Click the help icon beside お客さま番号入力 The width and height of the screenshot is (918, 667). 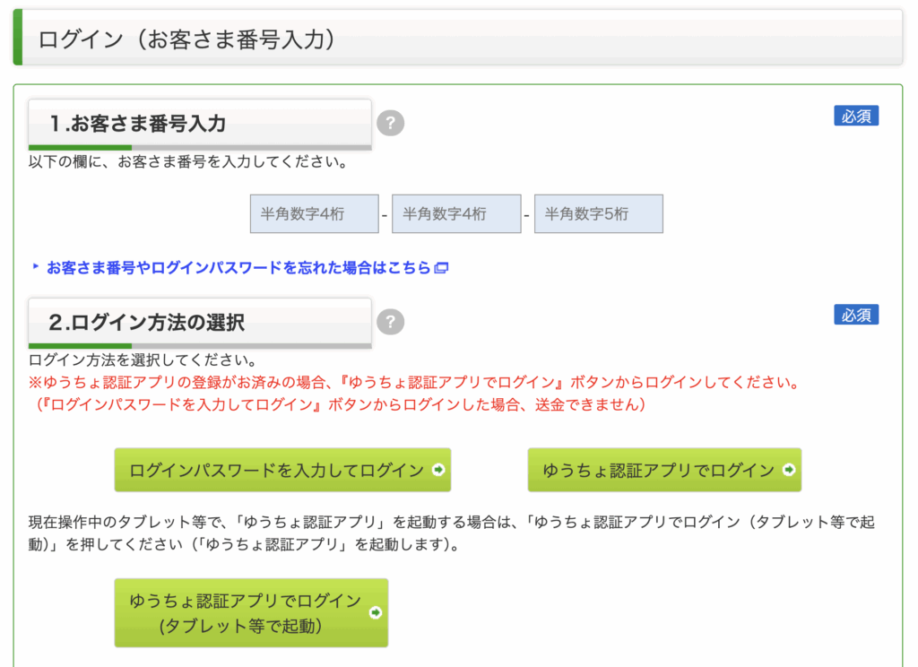pyautogui.click(x=390, y=124)
